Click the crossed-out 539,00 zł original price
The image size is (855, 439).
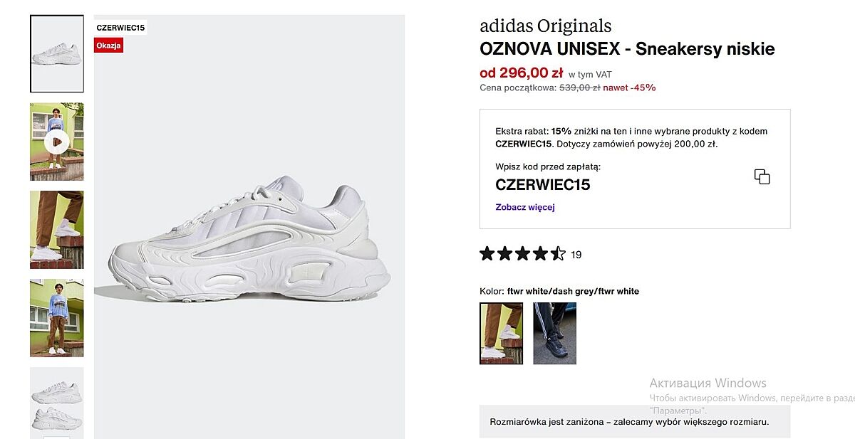coord(579,88)
